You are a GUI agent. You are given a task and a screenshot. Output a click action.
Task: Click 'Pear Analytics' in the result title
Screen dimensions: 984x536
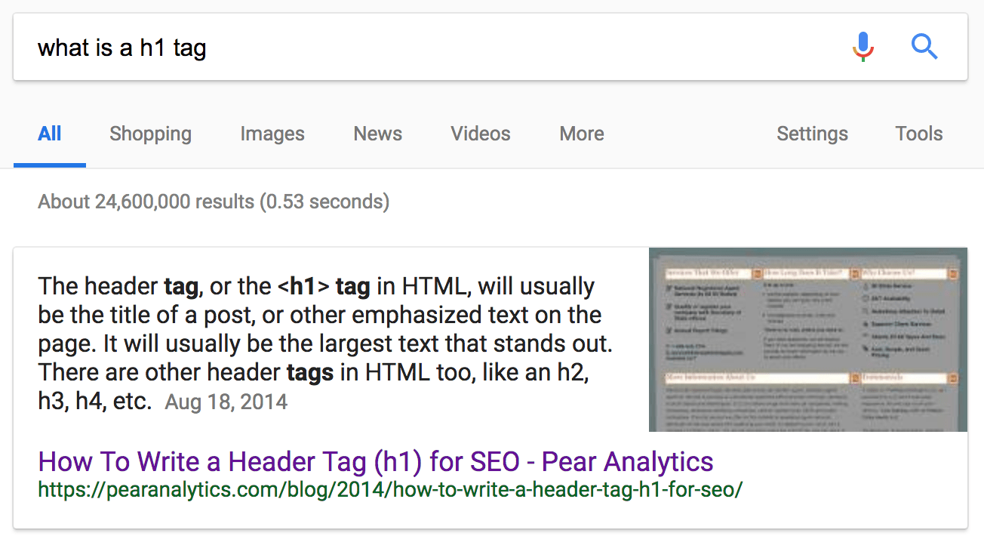[628, 461]
